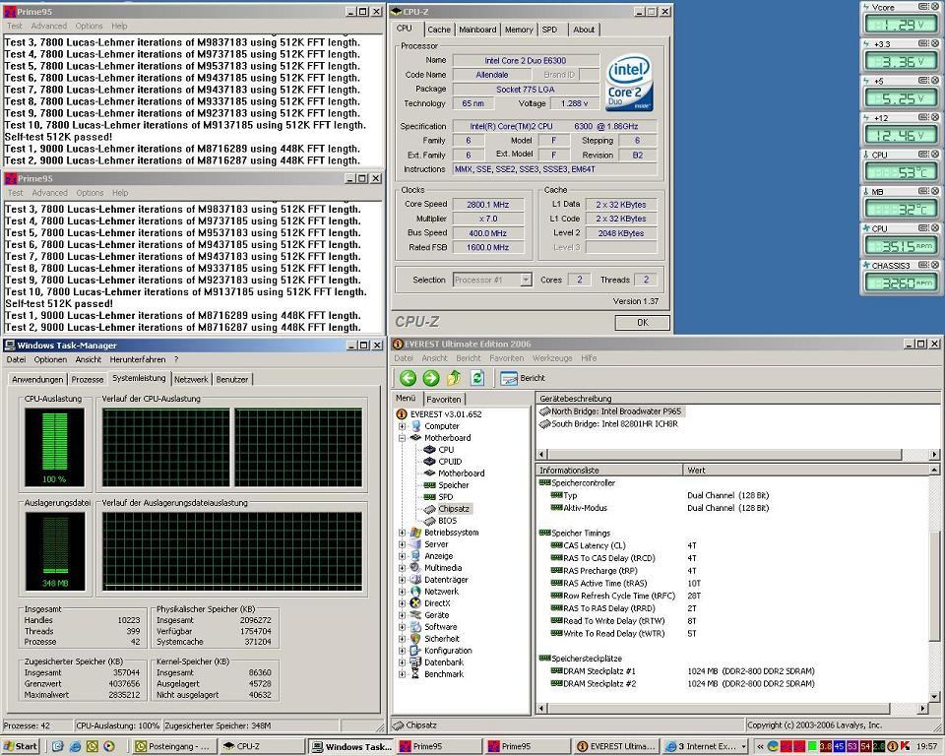Open the About tab in CPU-Z
The height and width of the screenshot is (756, 945).
(x=584, y=30)
